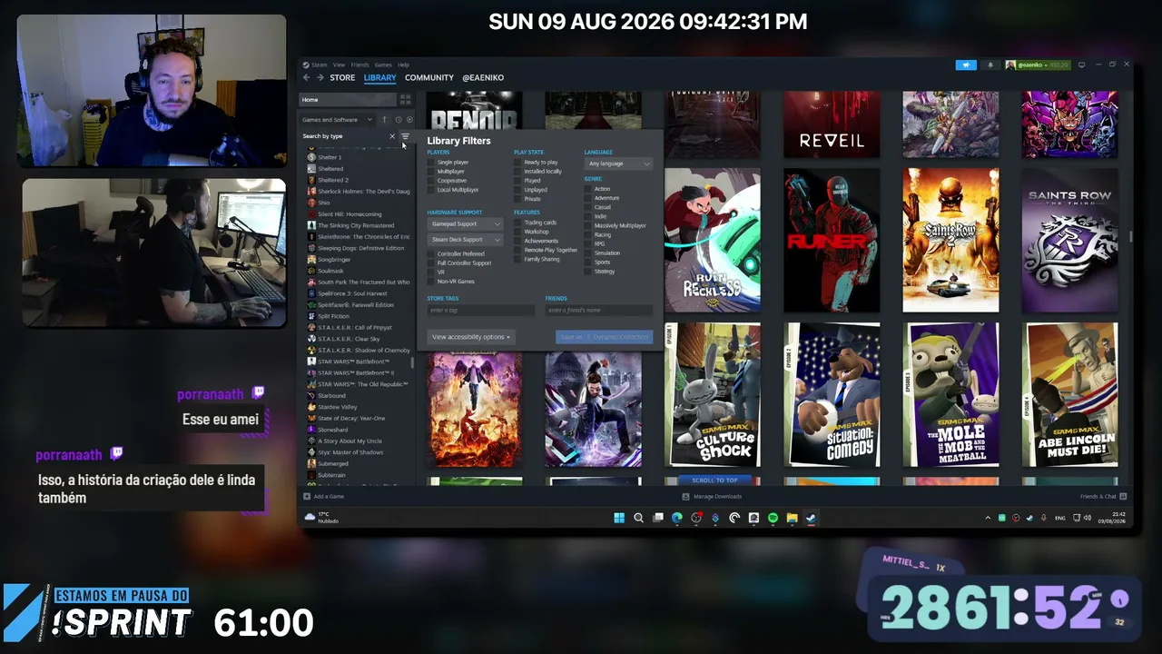
Task: Go back with Steam's back arrow
Action: coord(307,78)
